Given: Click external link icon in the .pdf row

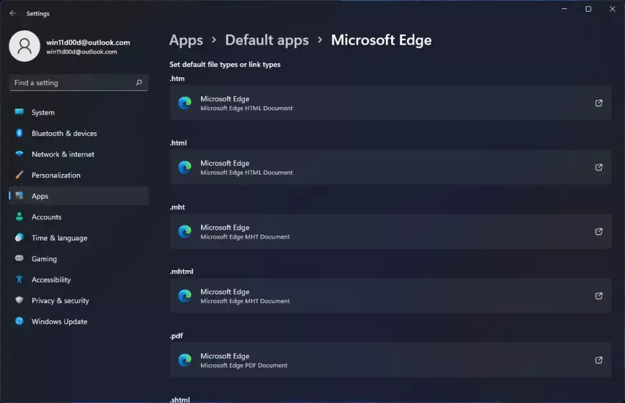Looking at the screenshot, I should (x=599, y=360).
